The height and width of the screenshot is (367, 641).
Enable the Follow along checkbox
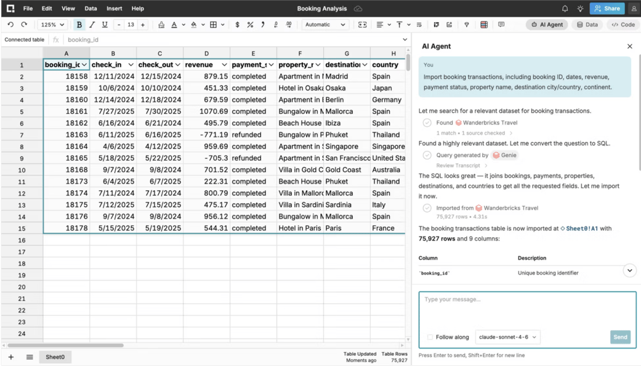pos(430,337)
